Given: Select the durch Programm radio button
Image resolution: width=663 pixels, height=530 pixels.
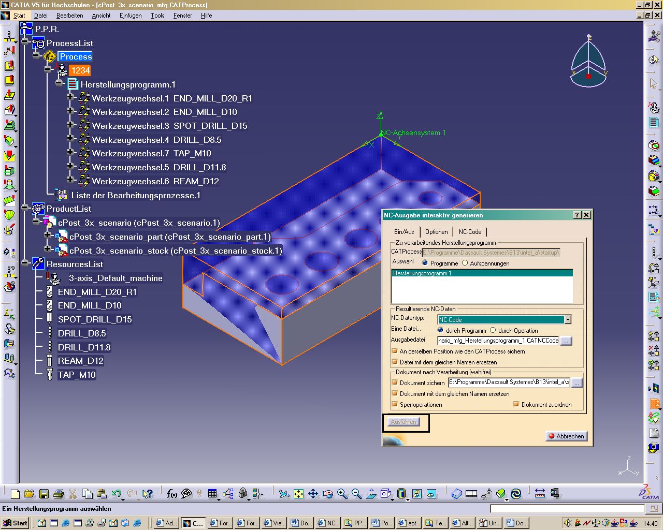Looking at the screenshot, I should pyautogui.click(x=441, y=330).
